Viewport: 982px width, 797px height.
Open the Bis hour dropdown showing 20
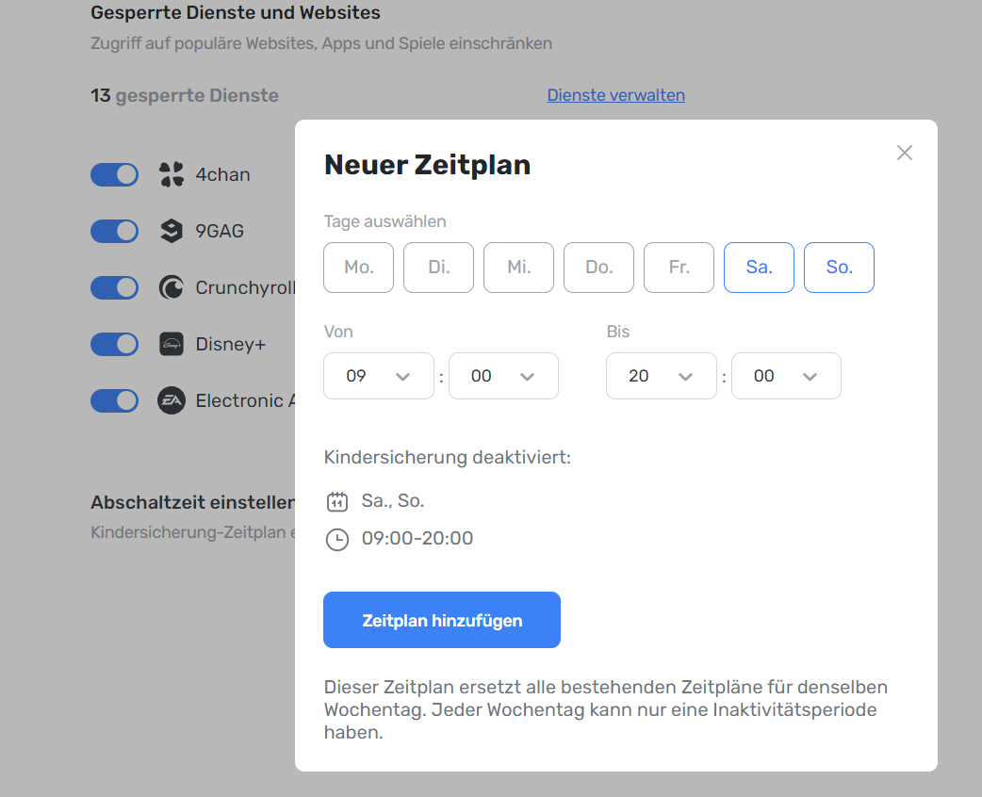click(662, 376)
